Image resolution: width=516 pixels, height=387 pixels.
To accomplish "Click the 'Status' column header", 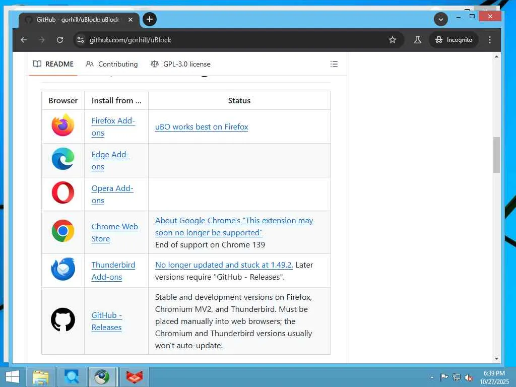I will click(239, 100).
